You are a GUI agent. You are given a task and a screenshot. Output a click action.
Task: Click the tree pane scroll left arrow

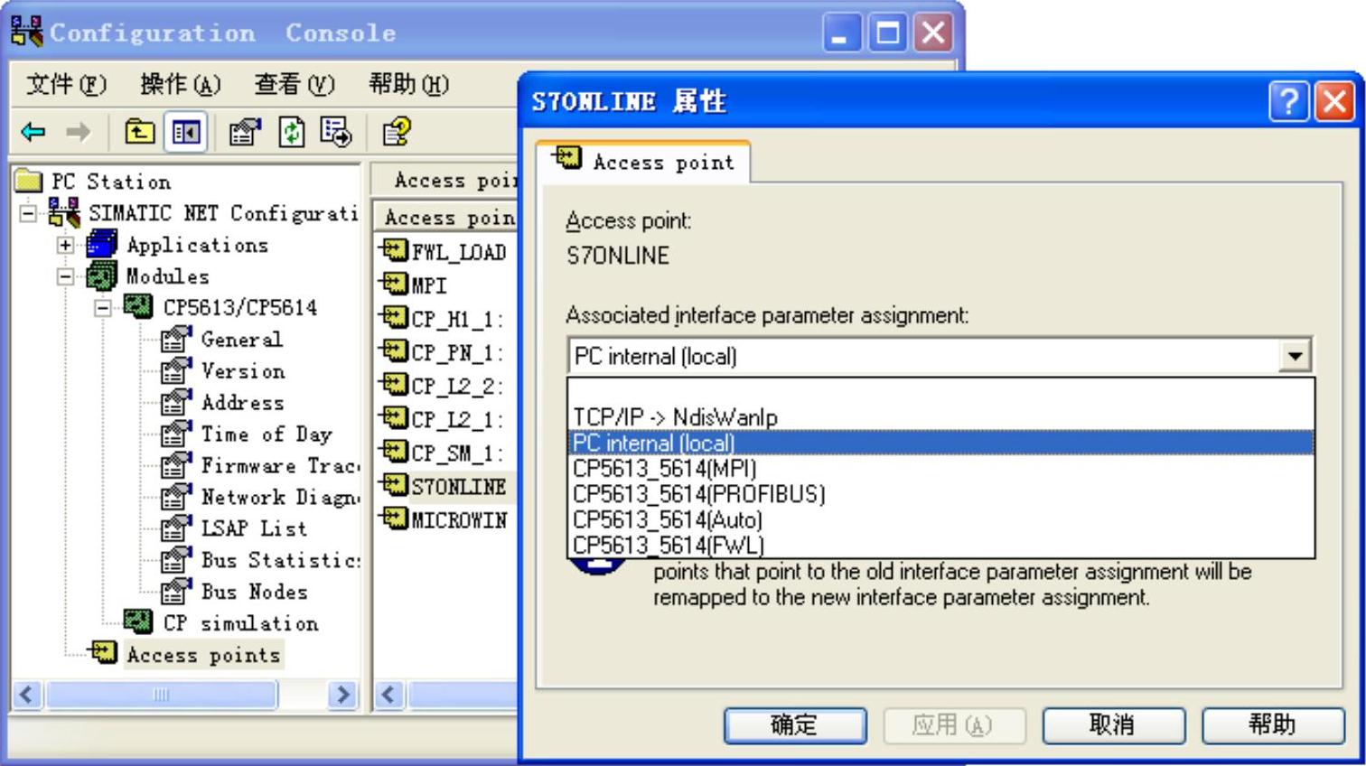pos(27,695)
